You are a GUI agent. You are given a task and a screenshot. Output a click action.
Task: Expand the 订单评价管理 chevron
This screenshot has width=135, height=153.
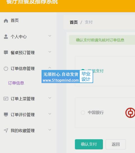pyautogui.click(x=50, y=114)
